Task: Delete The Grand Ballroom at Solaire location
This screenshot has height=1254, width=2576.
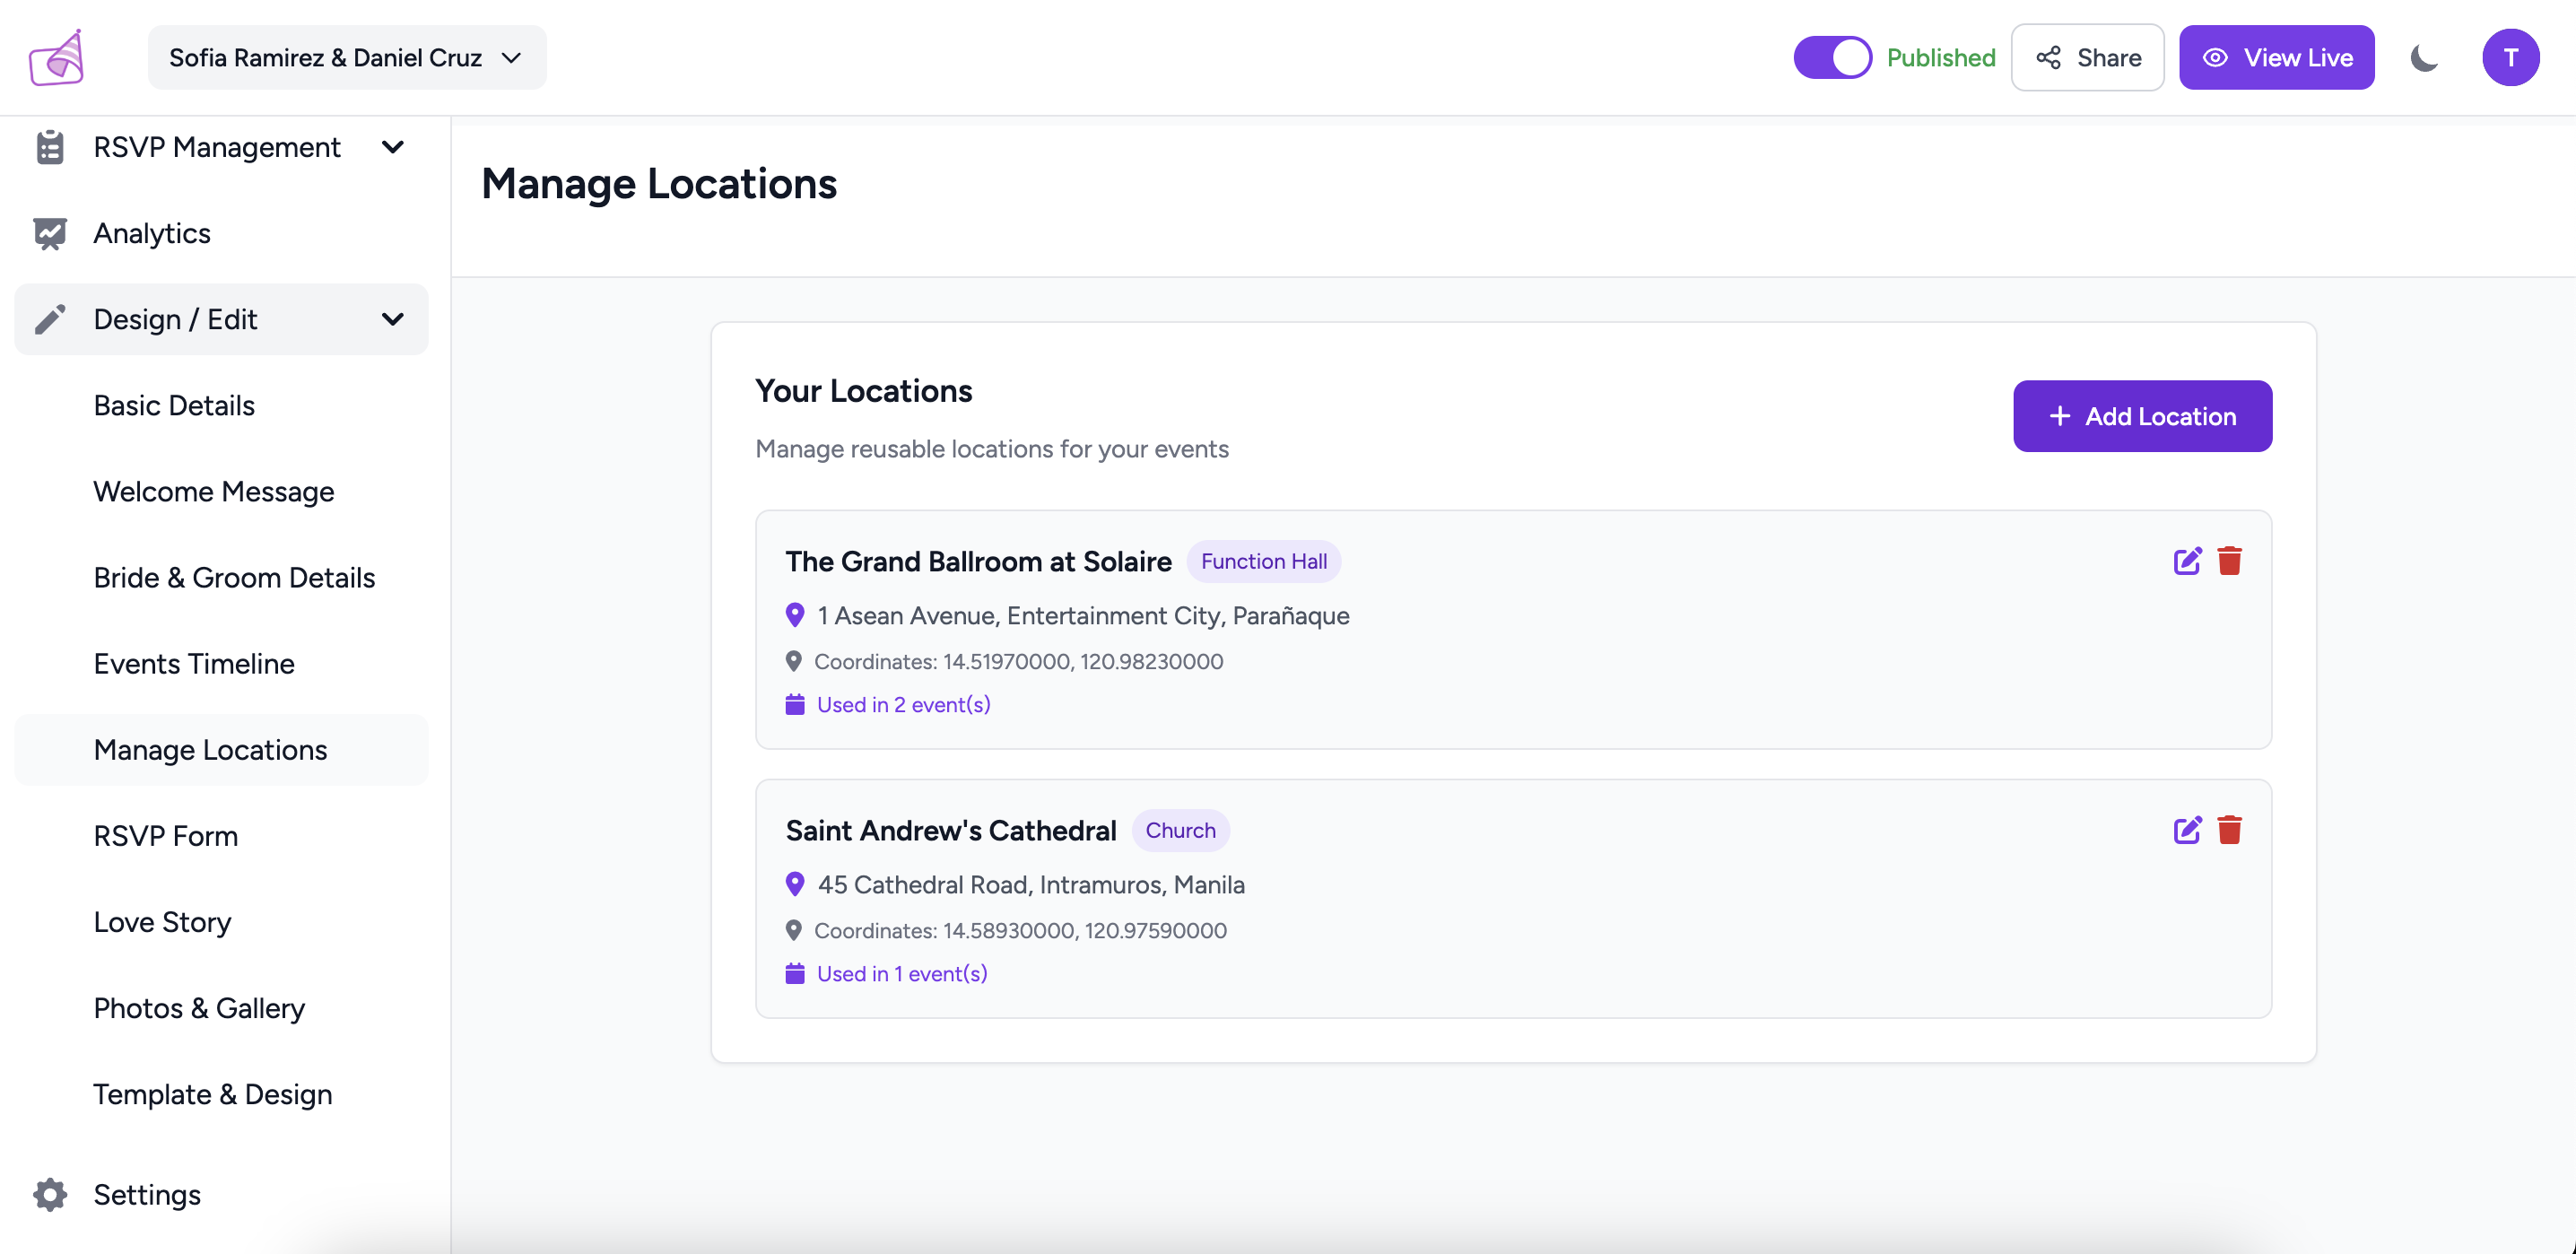Action: point(2229,561)
